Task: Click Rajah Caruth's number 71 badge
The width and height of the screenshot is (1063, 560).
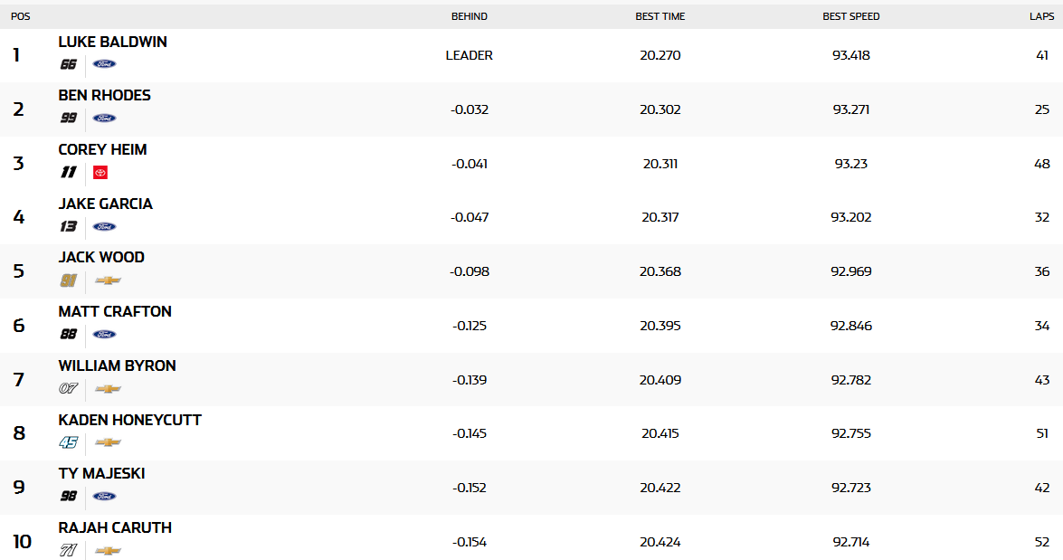Action: point(68,550)
